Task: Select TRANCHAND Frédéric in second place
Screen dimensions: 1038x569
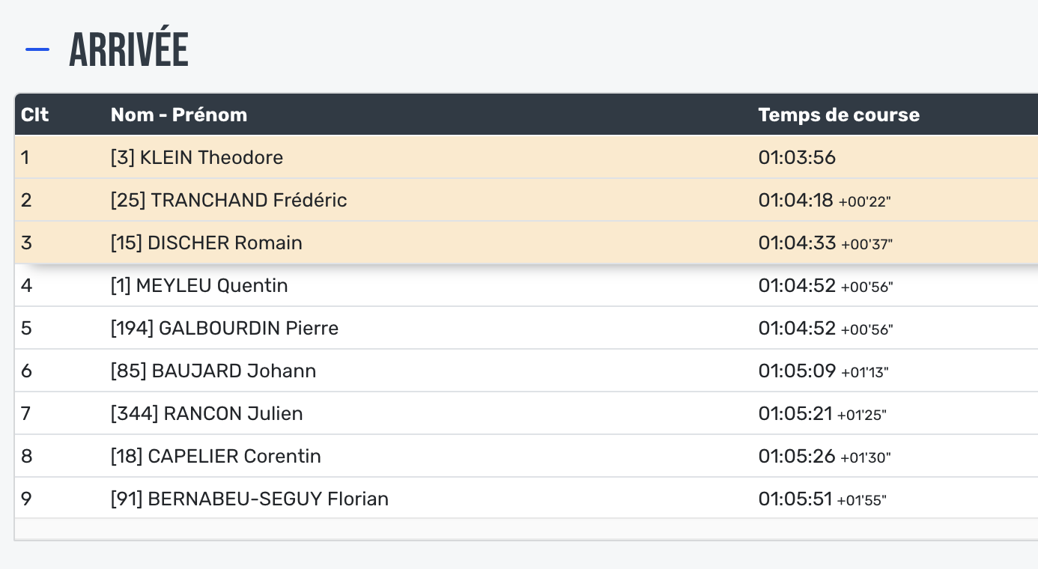Action: pyautogui.click(x=229, y=200)
